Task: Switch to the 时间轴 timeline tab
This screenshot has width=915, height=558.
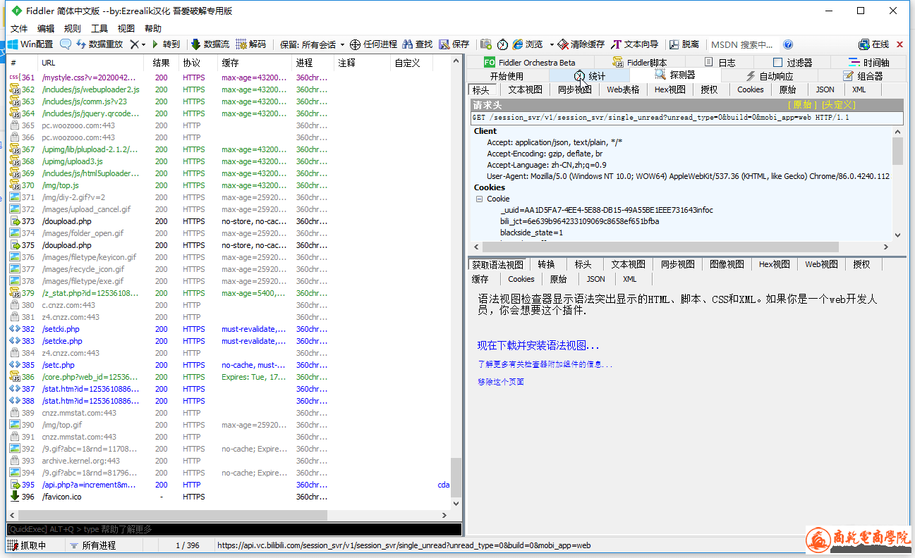Action: tap(869, 62)
